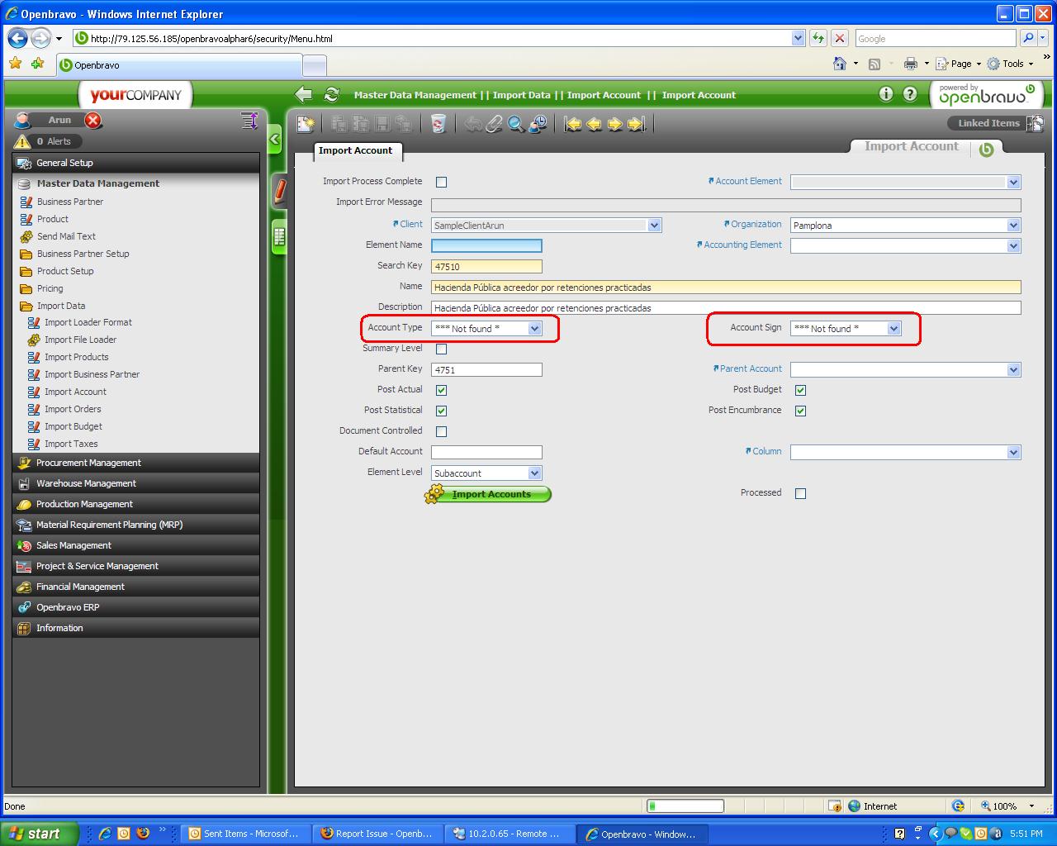Go to the first record arrow
The width and height of the screenshot is (1057, 846).
(x=572, y=124)
